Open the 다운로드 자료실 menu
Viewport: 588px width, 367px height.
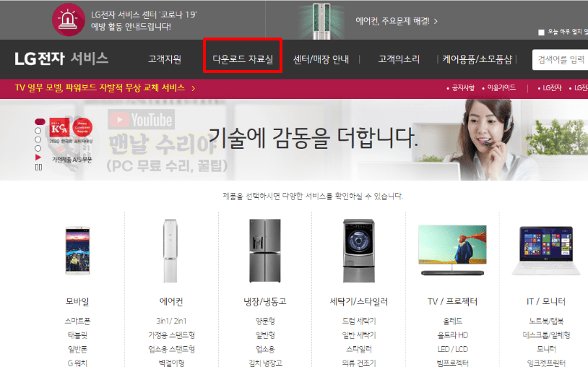[x=243, y=59]
